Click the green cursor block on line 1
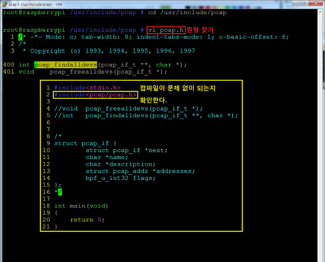Screen dimensions: 325x262 (x=20, y=37)
